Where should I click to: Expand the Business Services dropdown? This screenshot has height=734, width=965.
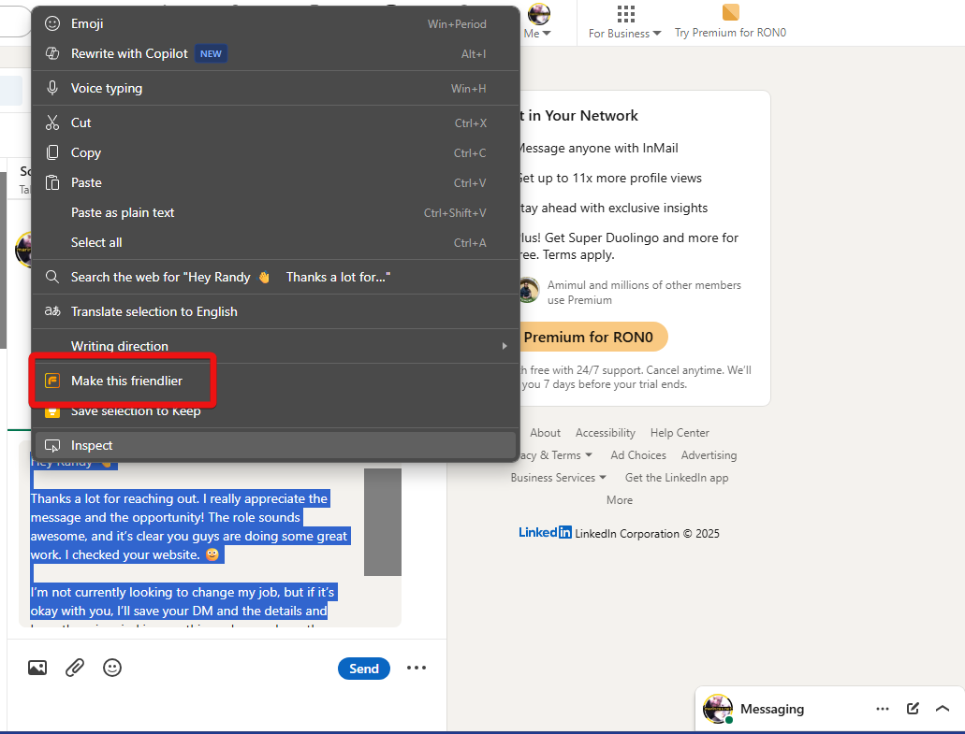click(558, 478)
